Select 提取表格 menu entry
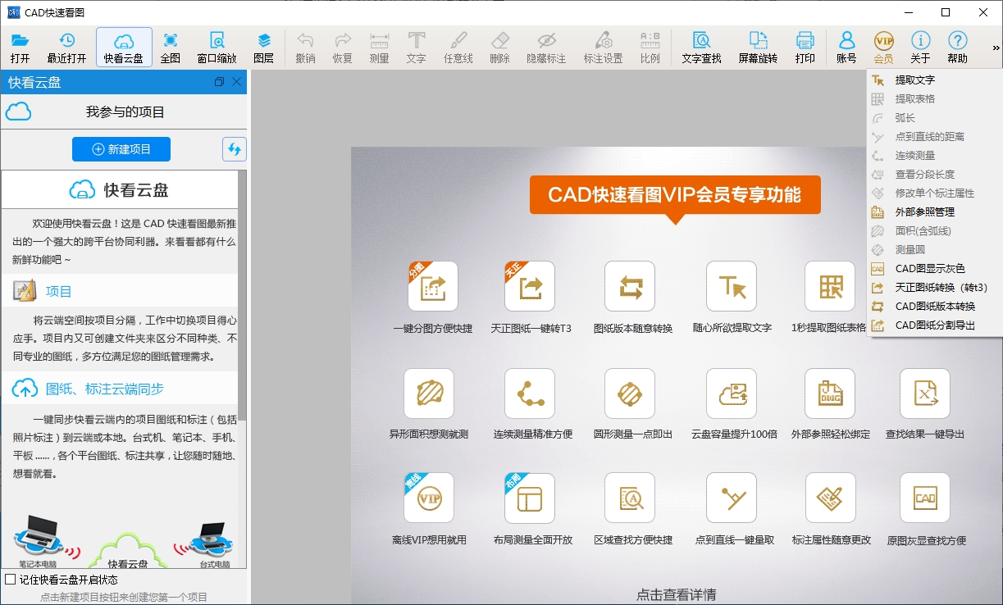Viewport: 1003px width, 605px height. coord(934,99)
